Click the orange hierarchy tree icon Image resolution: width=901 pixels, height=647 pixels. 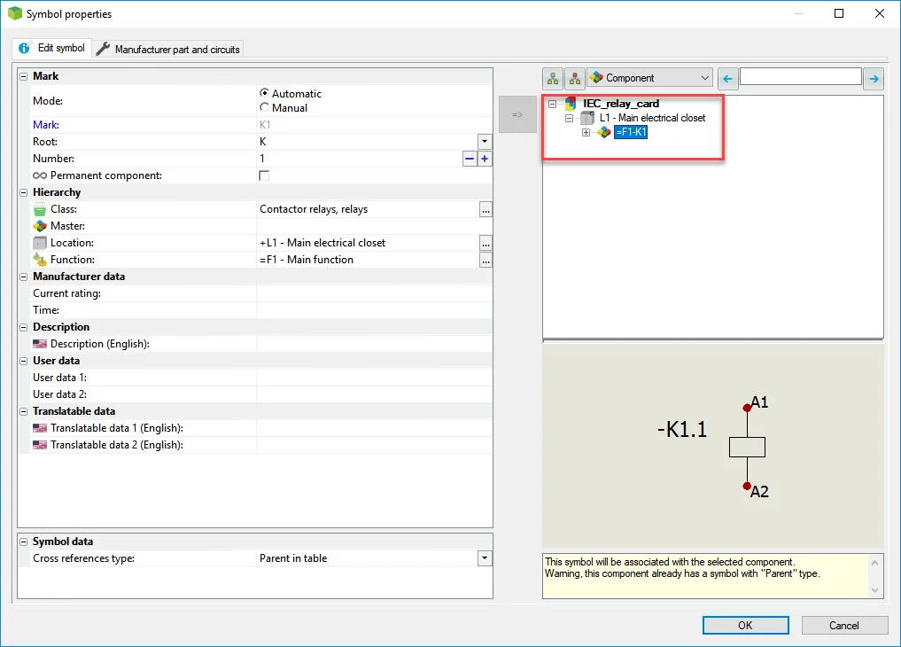pyautogui.click(x=574, y=78)
